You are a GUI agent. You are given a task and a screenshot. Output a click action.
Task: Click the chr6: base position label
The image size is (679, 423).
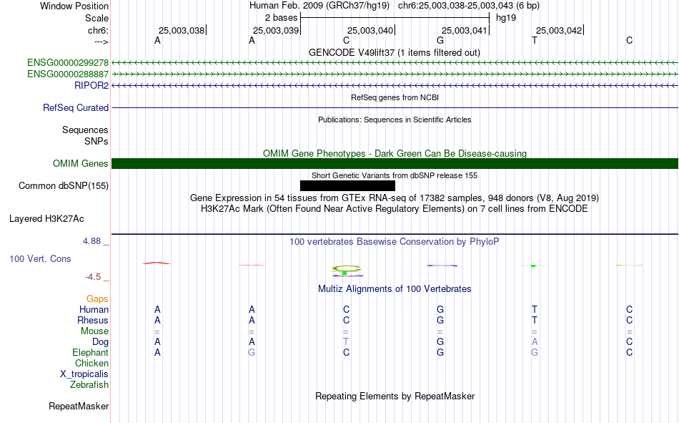[99, 30]
